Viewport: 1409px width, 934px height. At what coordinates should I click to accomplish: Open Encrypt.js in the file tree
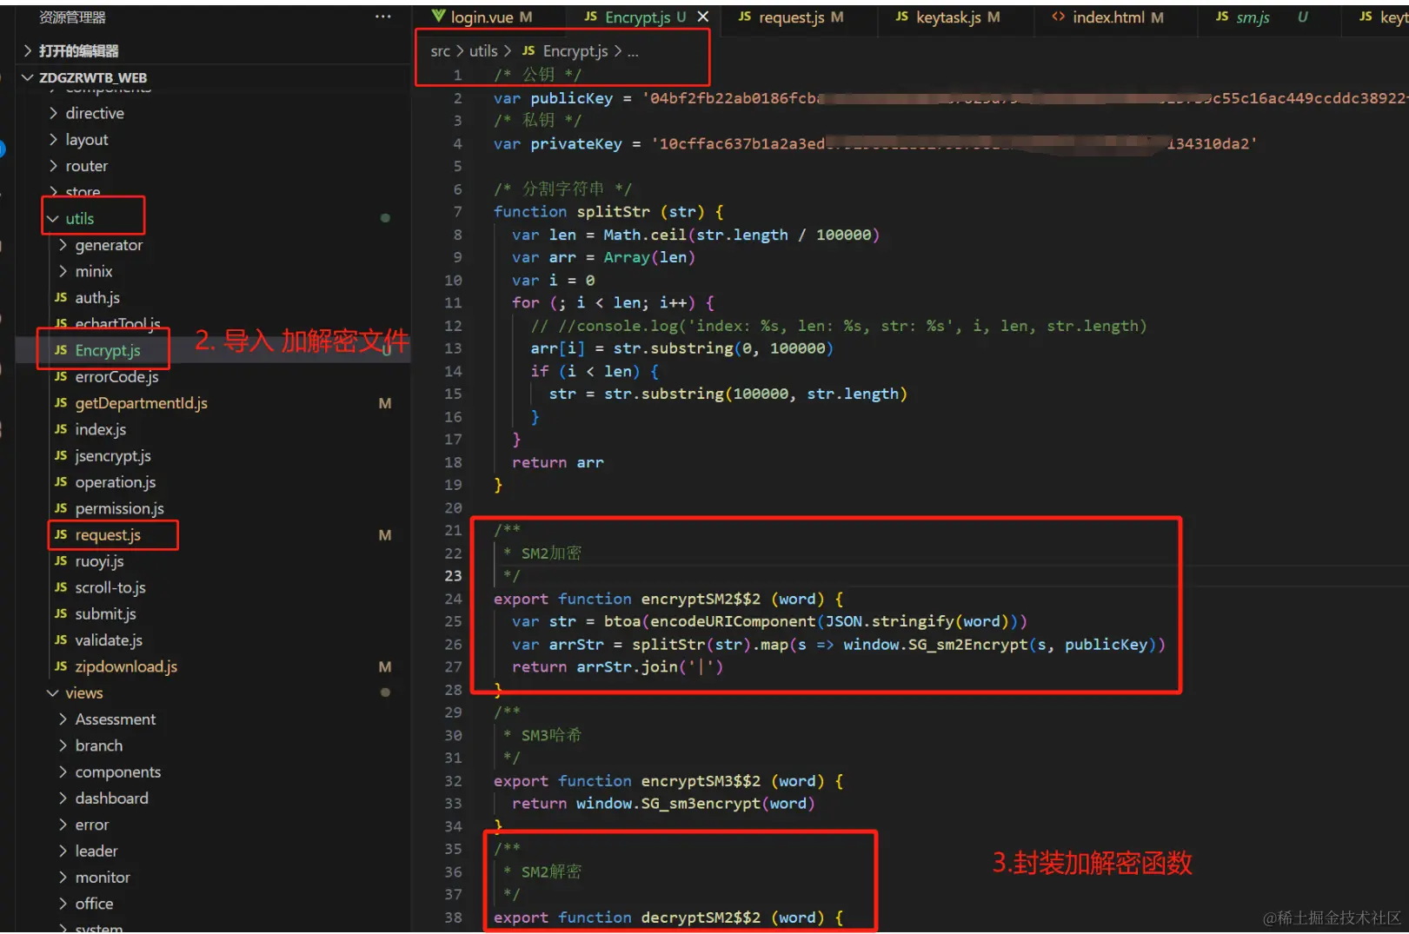click(x=212, y=350)
